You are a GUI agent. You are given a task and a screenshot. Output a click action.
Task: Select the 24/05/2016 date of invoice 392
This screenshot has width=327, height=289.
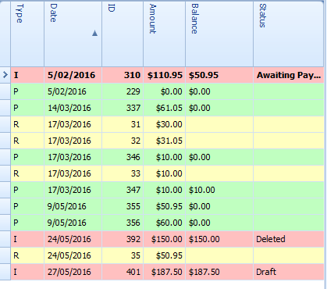point(73,239)
